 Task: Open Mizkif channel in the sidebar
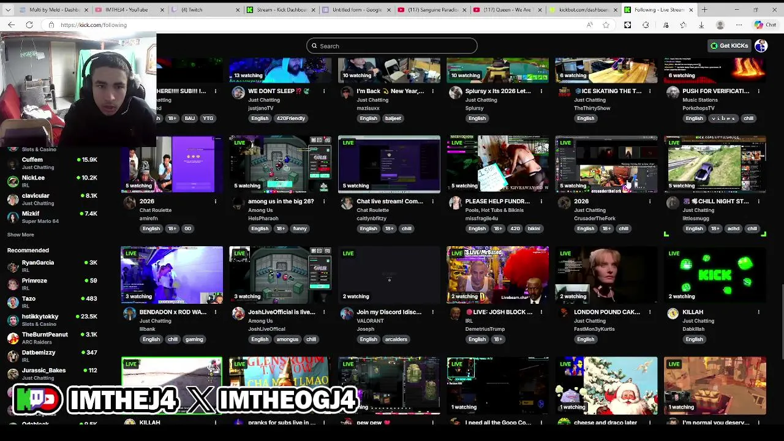click(x=52, y=217)
